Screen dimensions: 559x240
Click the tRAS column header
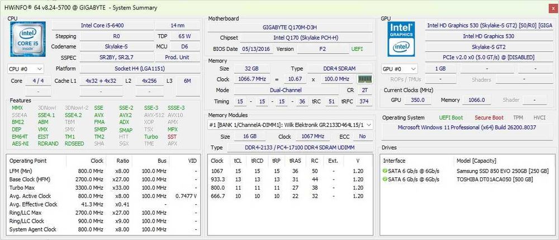coord(296,161)
